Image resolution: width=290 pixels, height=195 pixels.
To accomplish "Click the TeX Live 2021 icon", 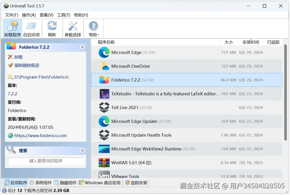I will coord(104,108).
